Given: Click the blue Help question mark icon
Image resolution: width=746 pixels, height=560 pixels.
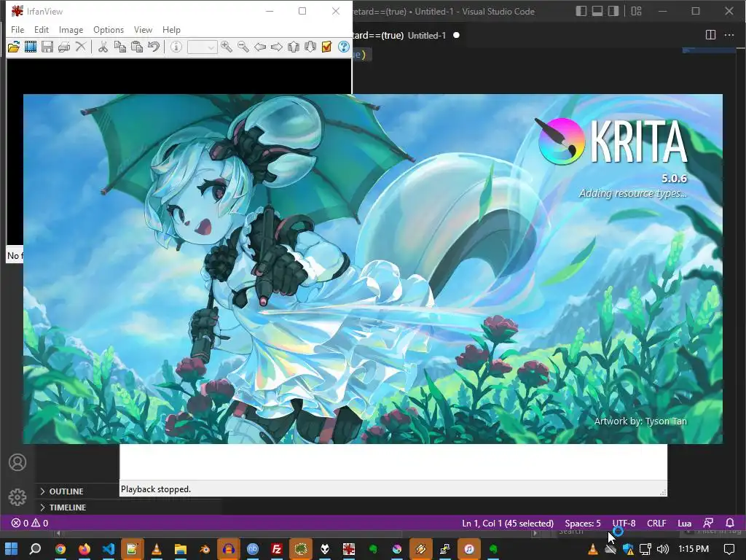Looking at the screenshot, I should pyautogui.click(x=344, y=47).
